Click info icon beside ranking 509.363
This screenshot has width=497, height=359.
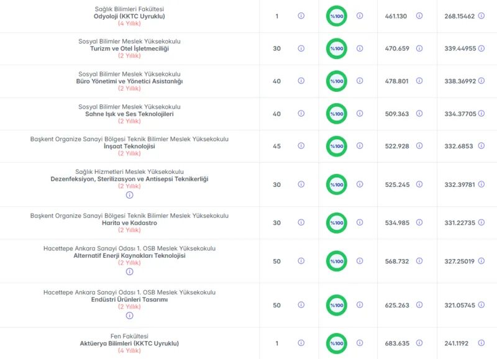[419, 114]
